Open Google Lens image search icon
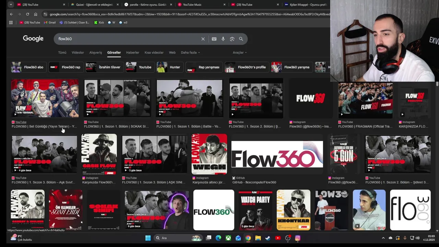Viewport: 439px width, 247px height. coord(232,39)
